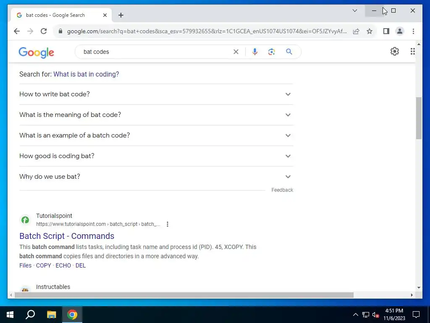The image size is (430, 323).
Task: Open Windows notification center
Action: coord(416,315)
